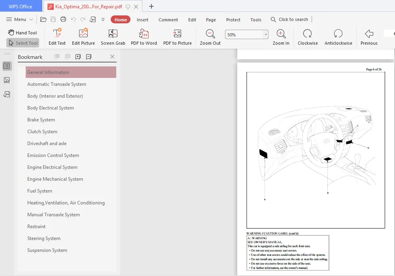395x276 pixels.
Task: Open Restraint bookmark
Action: click(x=36, y=227)
